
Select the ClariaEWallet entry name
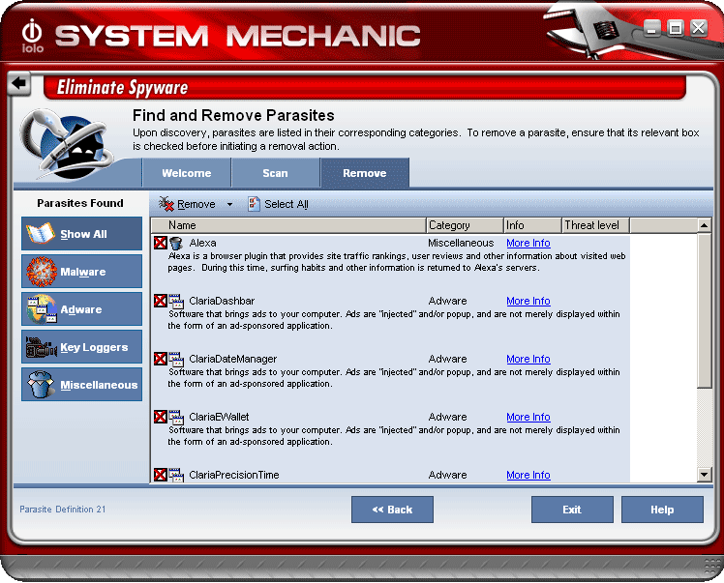219,418
